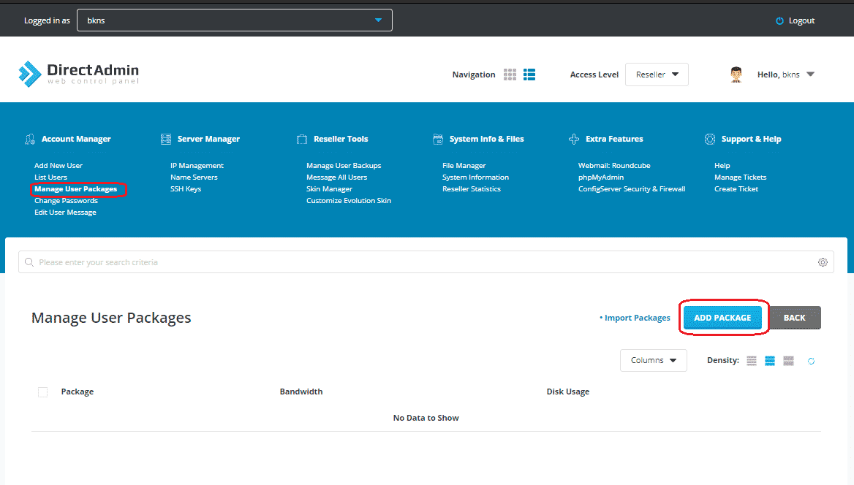Click the Import Packages link
The width and height of the screenshot is (854, 485).
pyautogui.click(x=635, y=318)
